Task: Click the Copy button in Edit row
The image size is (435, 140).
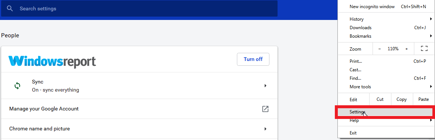Action: coord(402,99)
